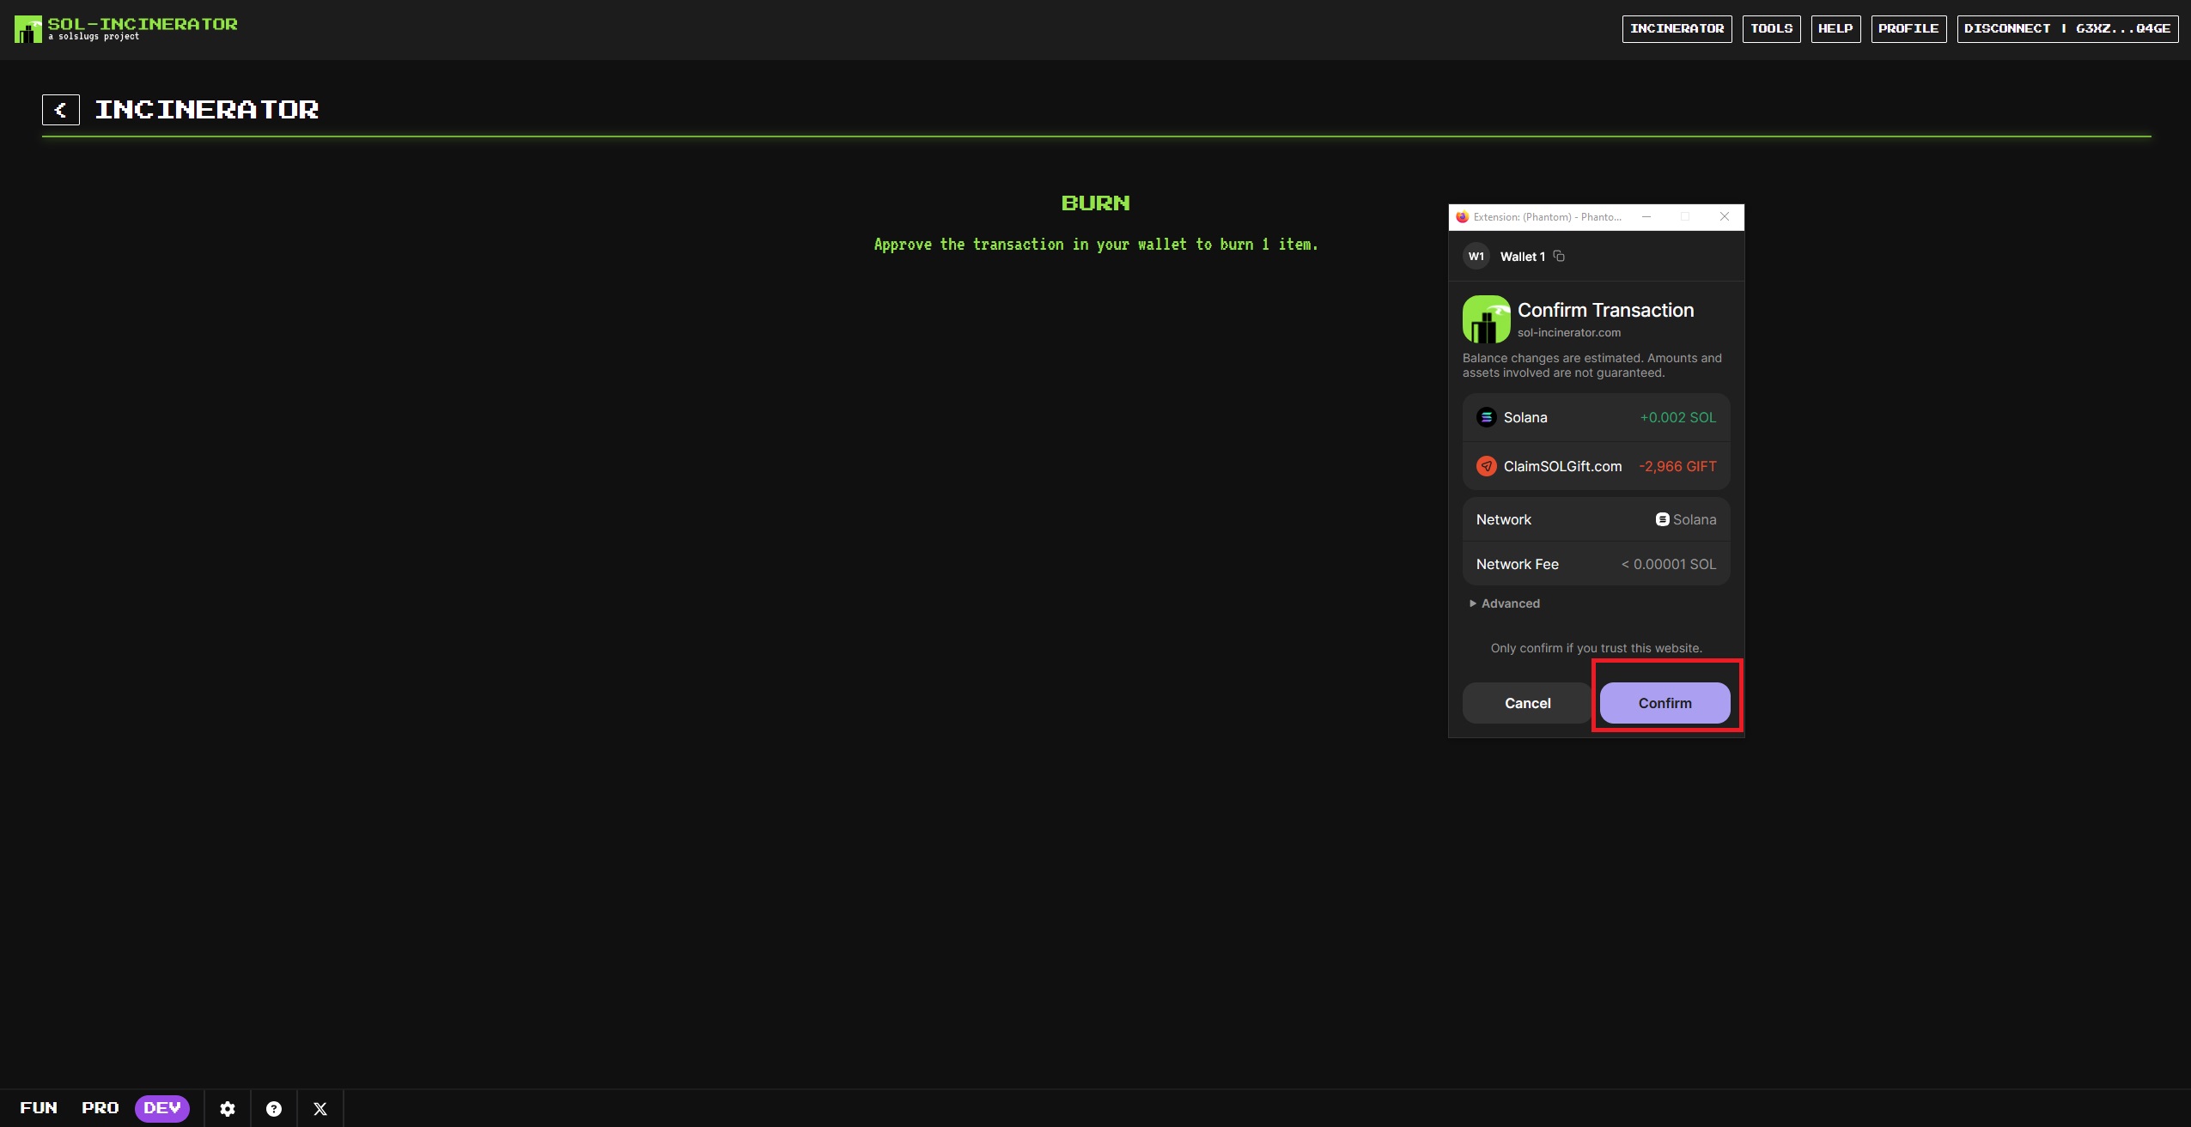Open the INCINERATOR menu item
Viewport: 2191px width, 1127px height.
[1677, 28]
